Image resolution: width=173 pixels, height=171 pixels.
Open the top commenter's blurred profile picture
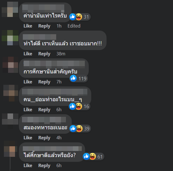pyautogui.click(x=10, y=9)
